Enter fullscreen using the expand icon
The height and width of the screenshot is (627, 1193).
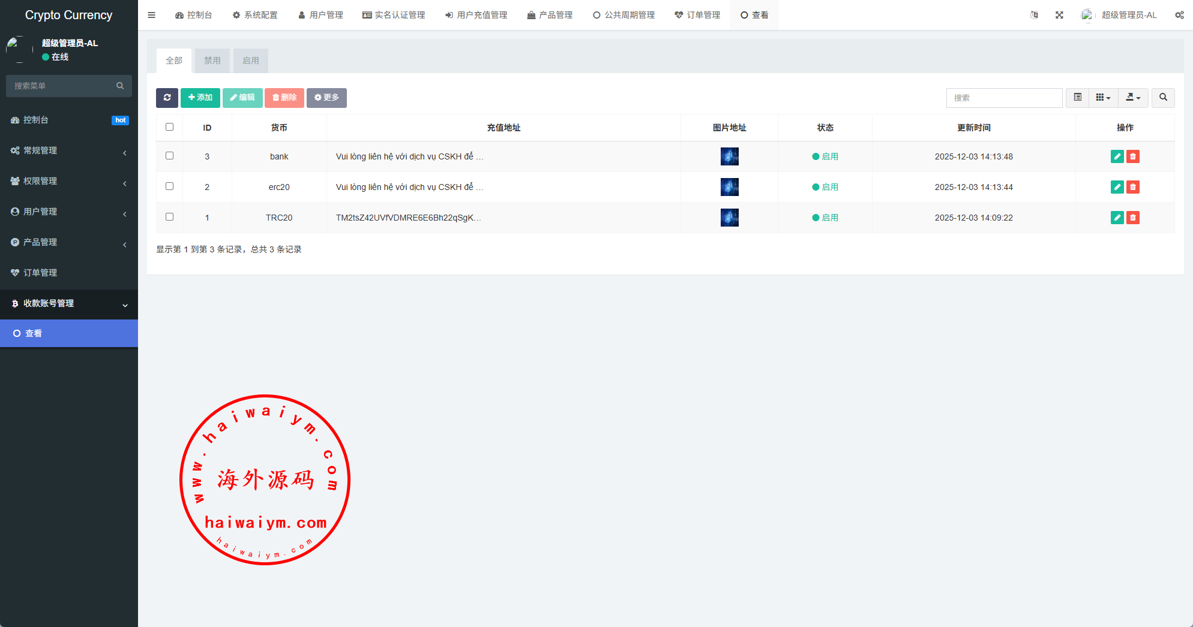1059,15
